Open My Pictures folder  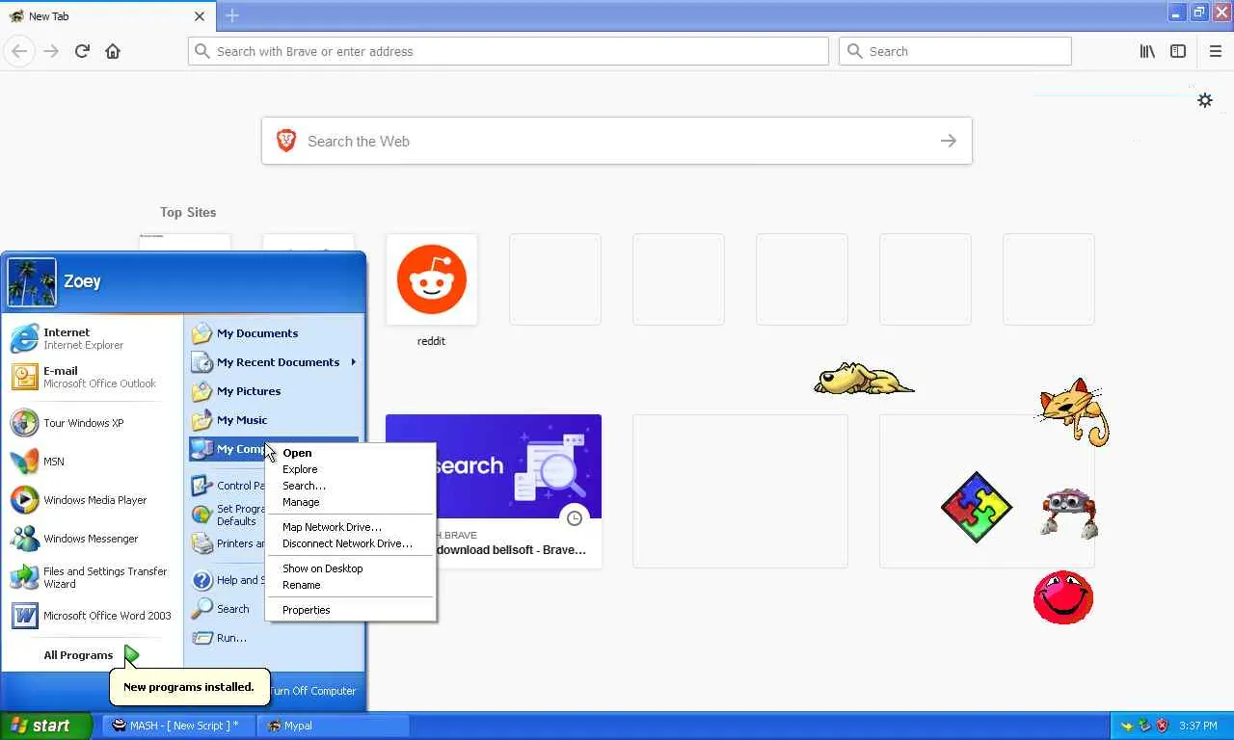click(x=274, y=391)
